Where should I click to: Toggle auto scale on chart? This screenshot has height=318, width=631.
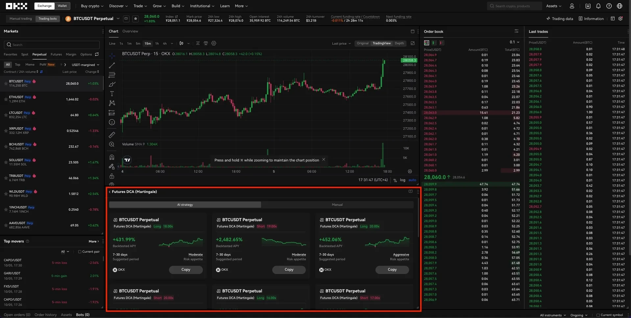point(412,180)
